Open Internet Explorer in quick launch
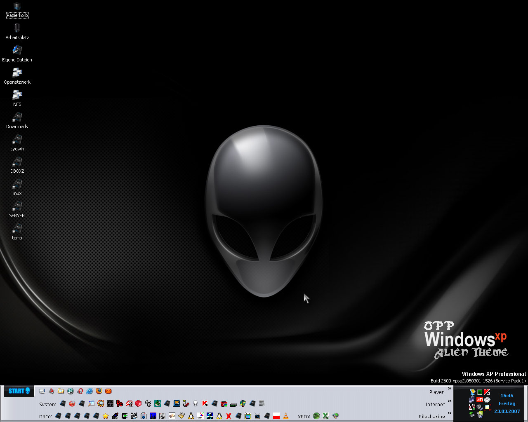This screenshot has width=528, height=422. click(x=90, y=391)
